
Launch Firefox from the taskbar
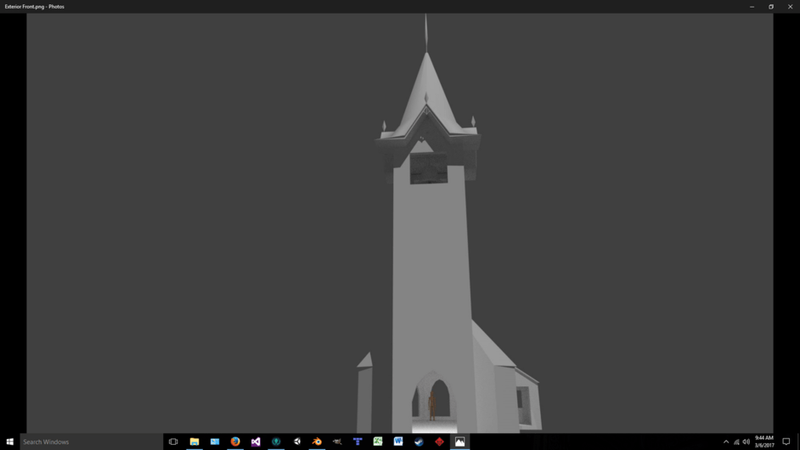point(235,442)
